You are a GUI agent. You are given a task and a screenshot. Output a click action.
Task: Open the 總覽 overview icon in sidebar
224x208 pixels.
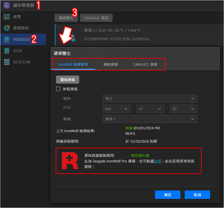click(x=7, y=17)
